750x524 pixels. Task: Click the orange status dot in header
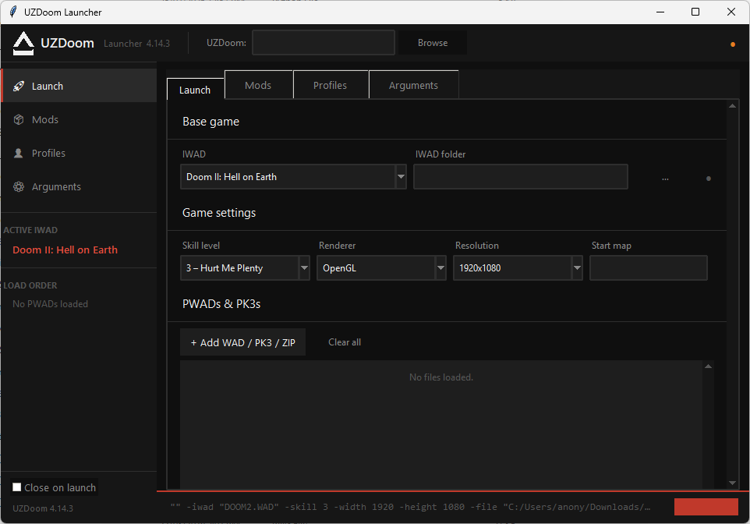pos(732,44)
